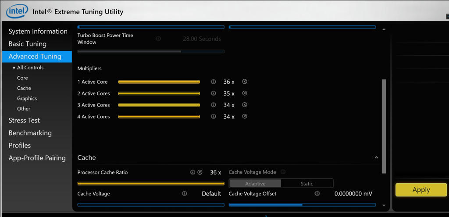The width and height of the screenshot is (449, 217).
Task: Click the 34 x value for 4 Active Cores
Action: coord(229,117)
